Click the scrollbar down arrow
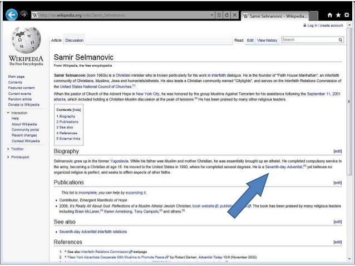 349,259
